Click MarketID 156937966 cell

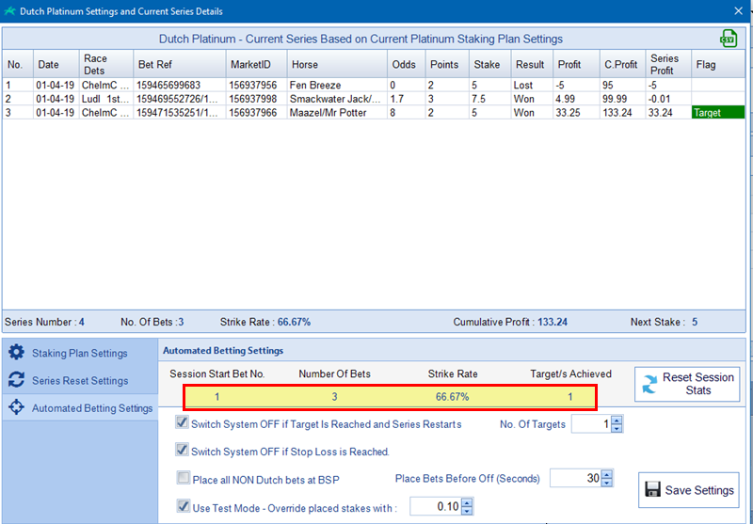[x=256, y=113]
